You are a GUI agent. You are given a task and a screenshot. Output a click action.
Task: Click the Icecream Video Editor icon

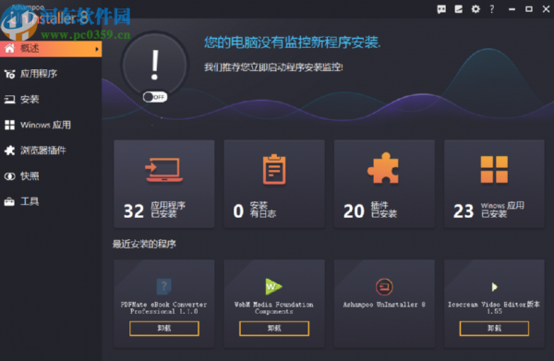pyautogui.click(x=494, y=287)
